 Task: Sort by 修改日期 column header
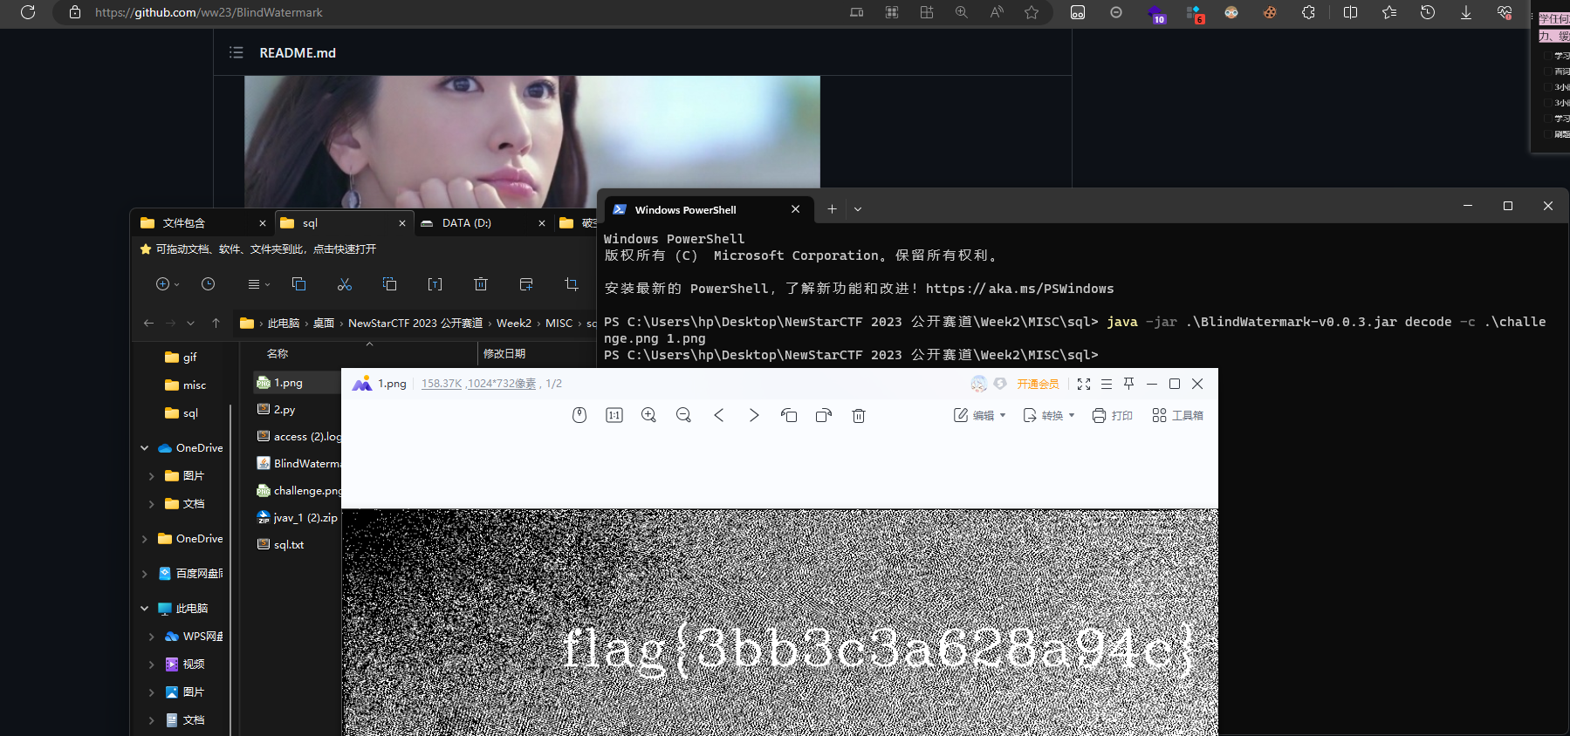point(504,354)
